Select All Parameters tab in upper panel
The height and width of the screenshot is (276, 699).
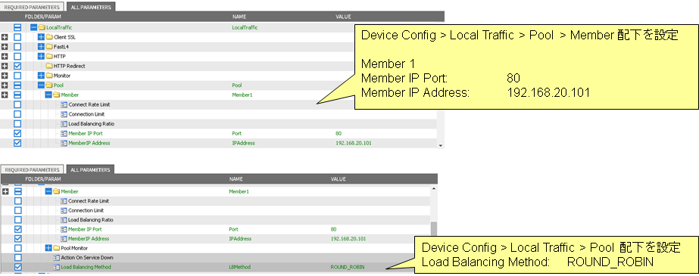click(x=90, y=7)
